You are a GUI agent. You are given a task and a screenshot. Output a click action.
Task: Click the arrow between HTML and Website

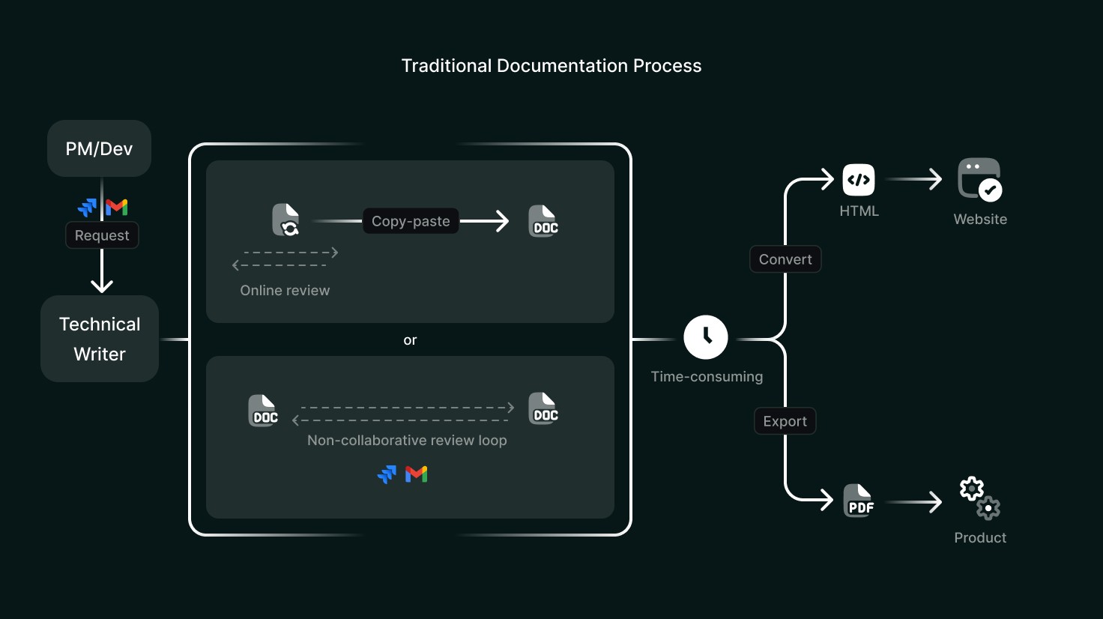pyautogui.click(x=913, y=179)
